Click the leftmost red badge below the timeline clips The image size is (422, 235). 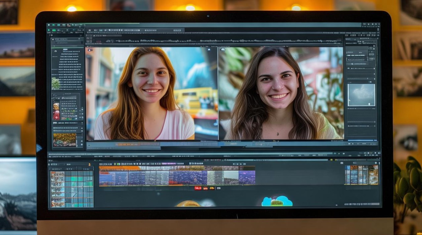tap(197, 188)
